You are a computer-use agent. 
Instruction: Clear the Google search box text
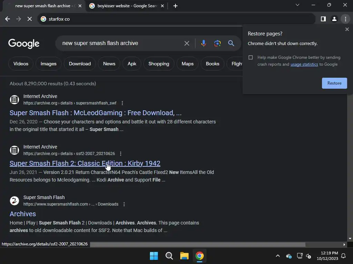tap(186, 43)
